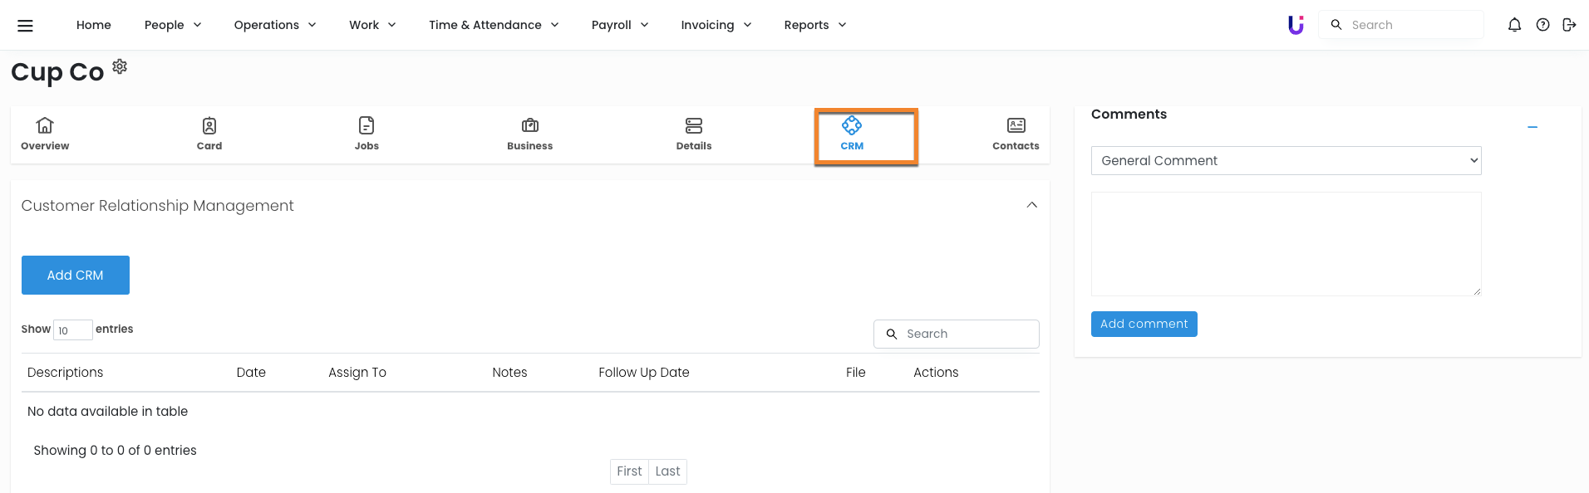
Task: Open the Reports menu
Action: [x=814, y=25]
